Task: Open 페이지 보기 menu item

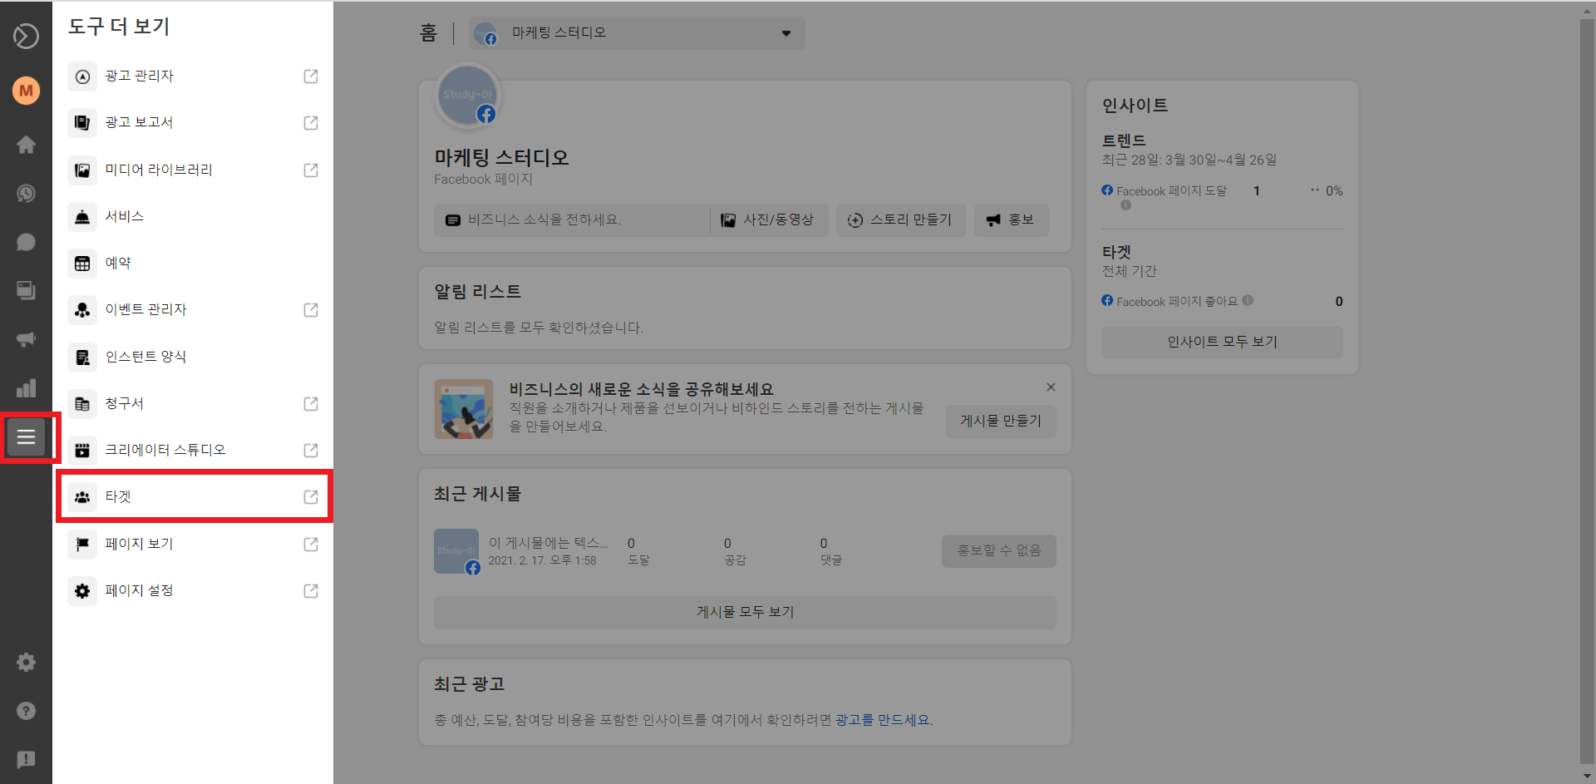Action: (x=193, y=544)
